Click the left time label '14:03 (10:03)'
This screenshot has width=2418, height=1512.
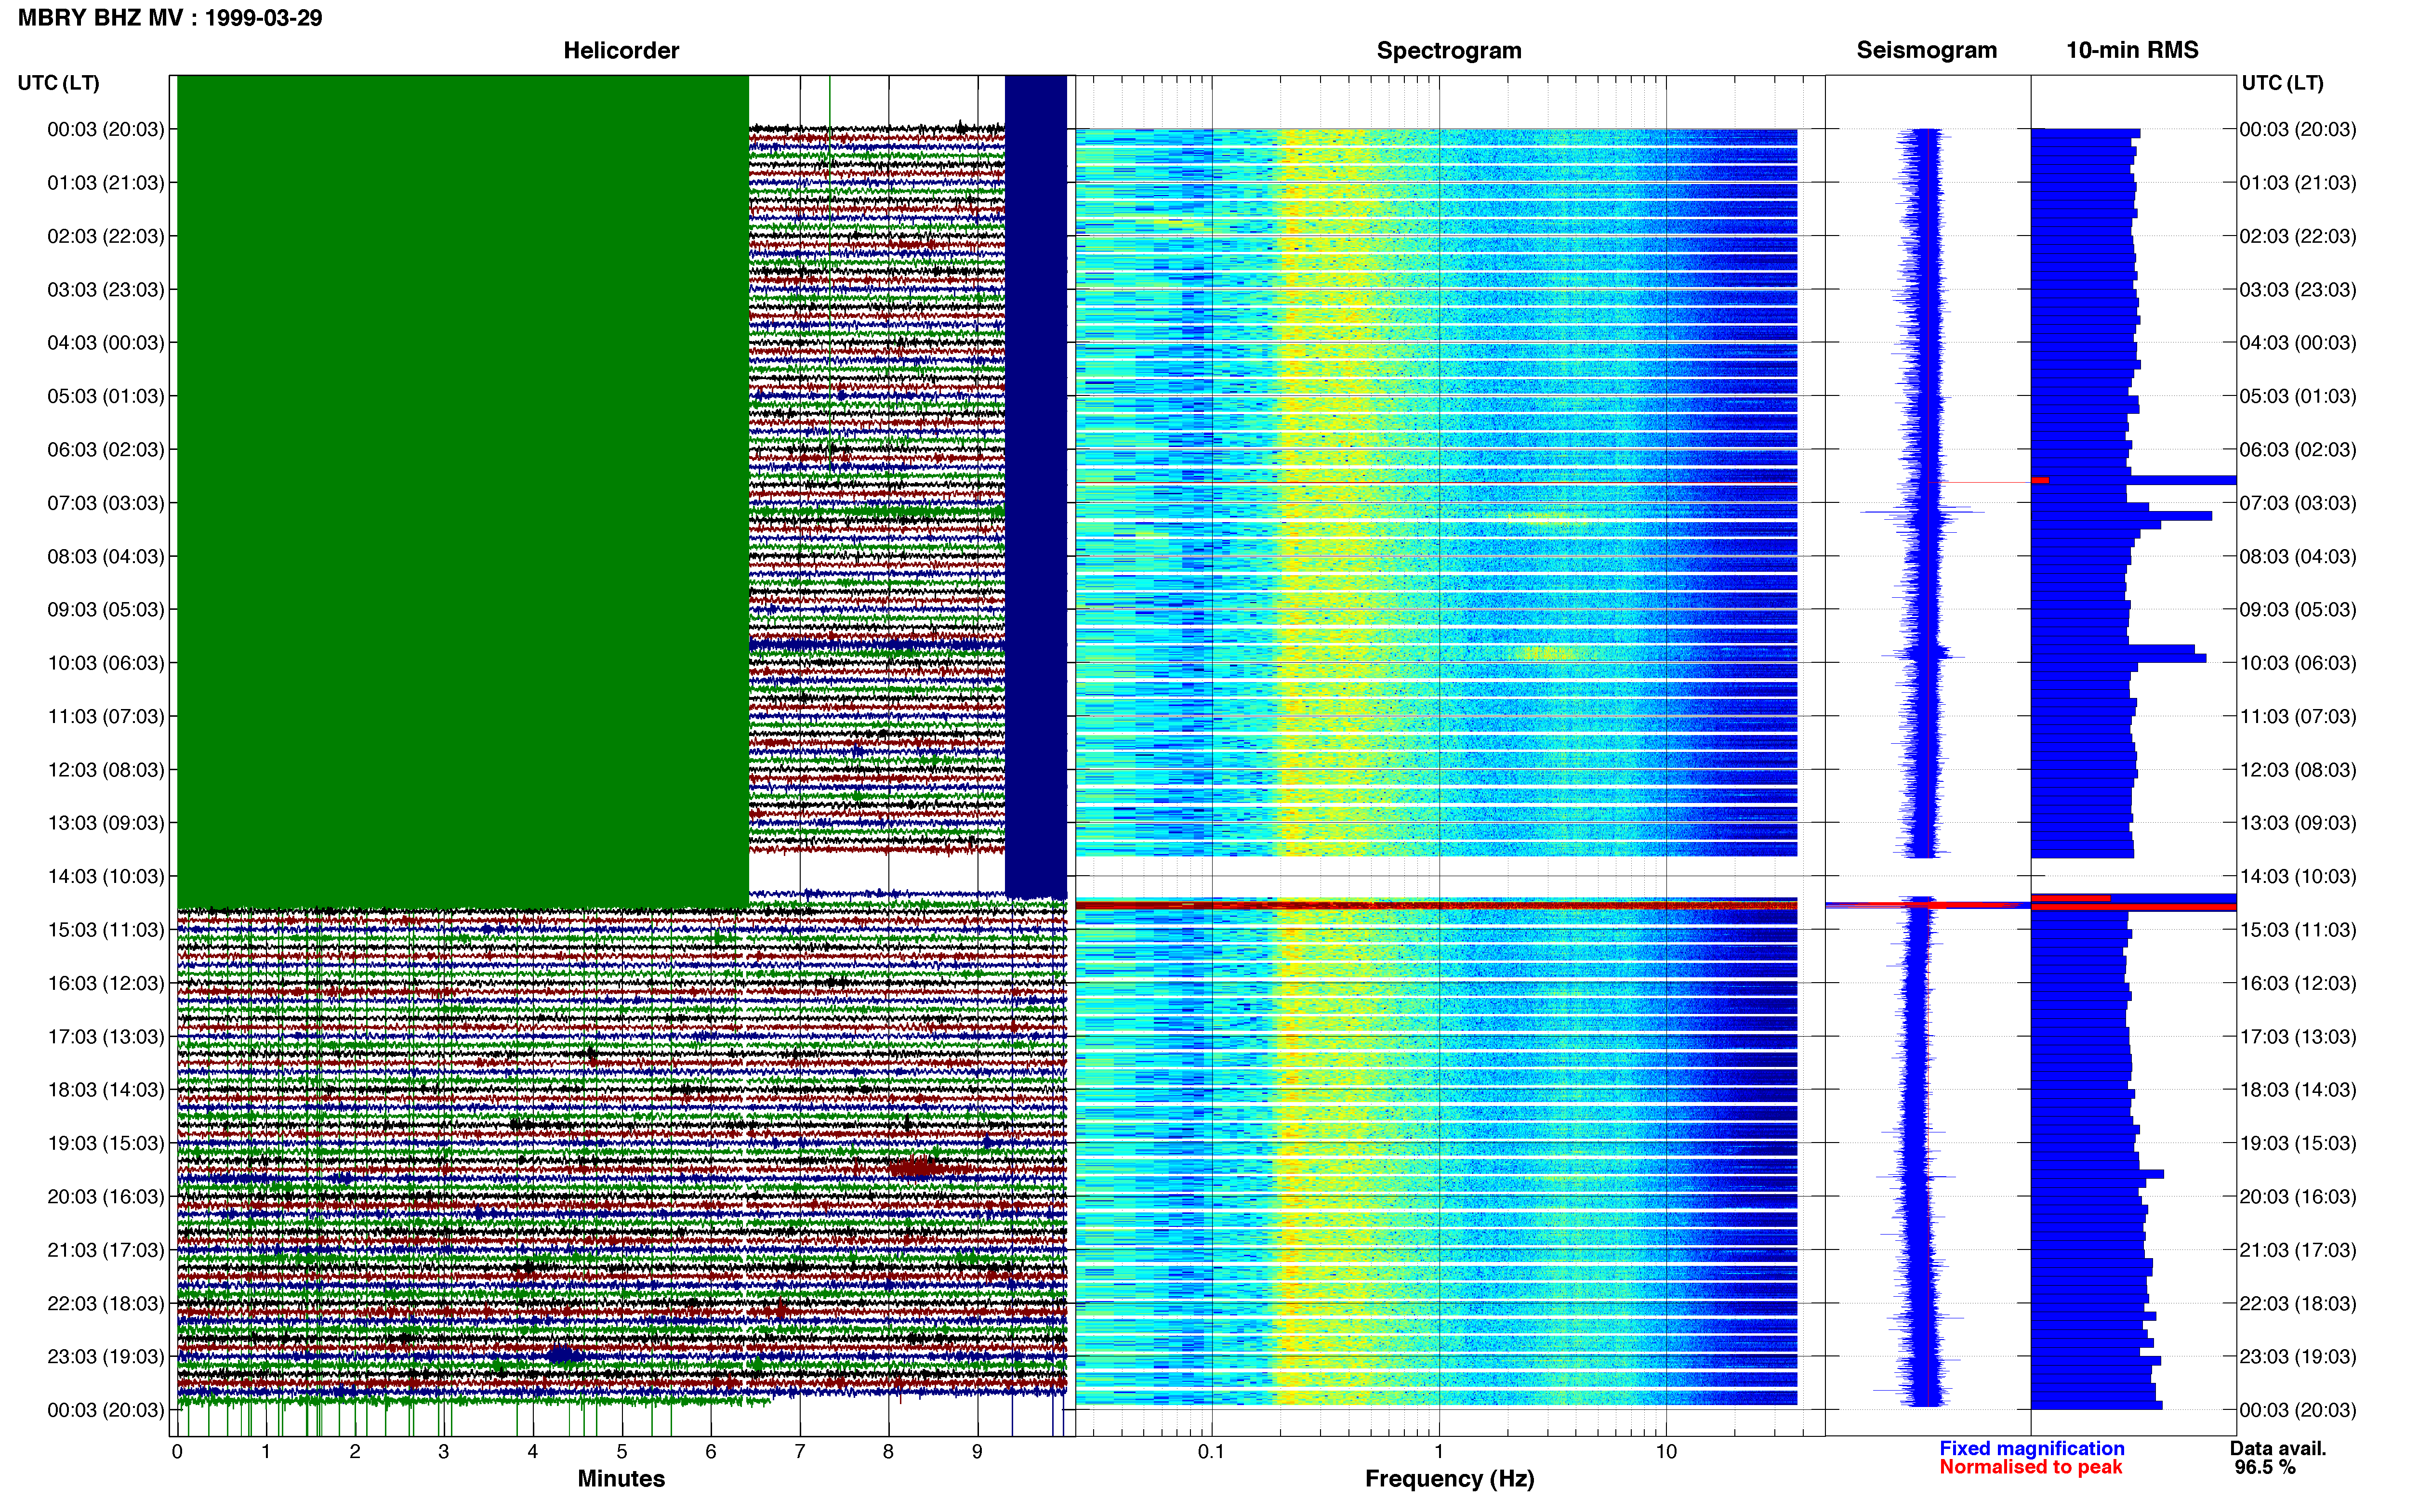pos(105,877)
